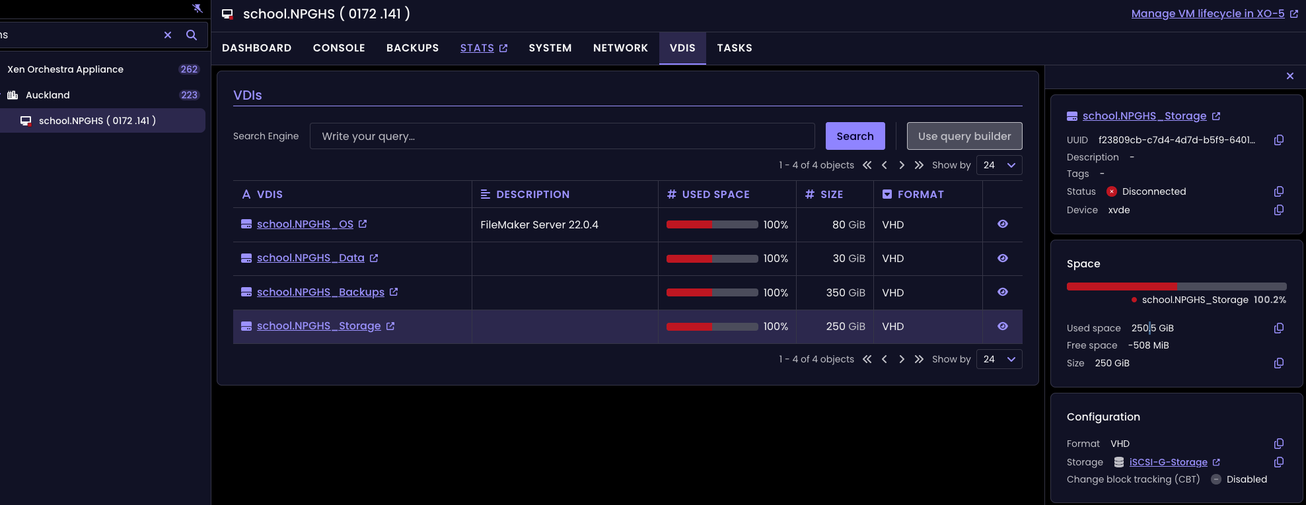Screen dimensions: 1306x505
Task: Open the bottom Show by dropdown
Action: [x=999, y=359]
